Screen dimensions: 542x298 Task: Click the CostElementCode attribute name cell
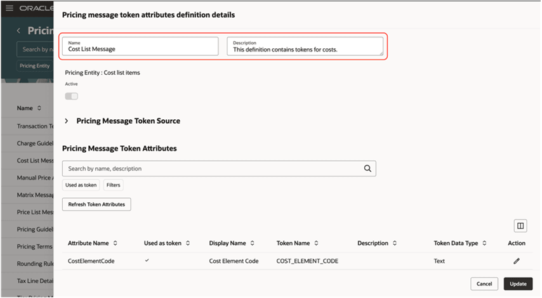91,261
